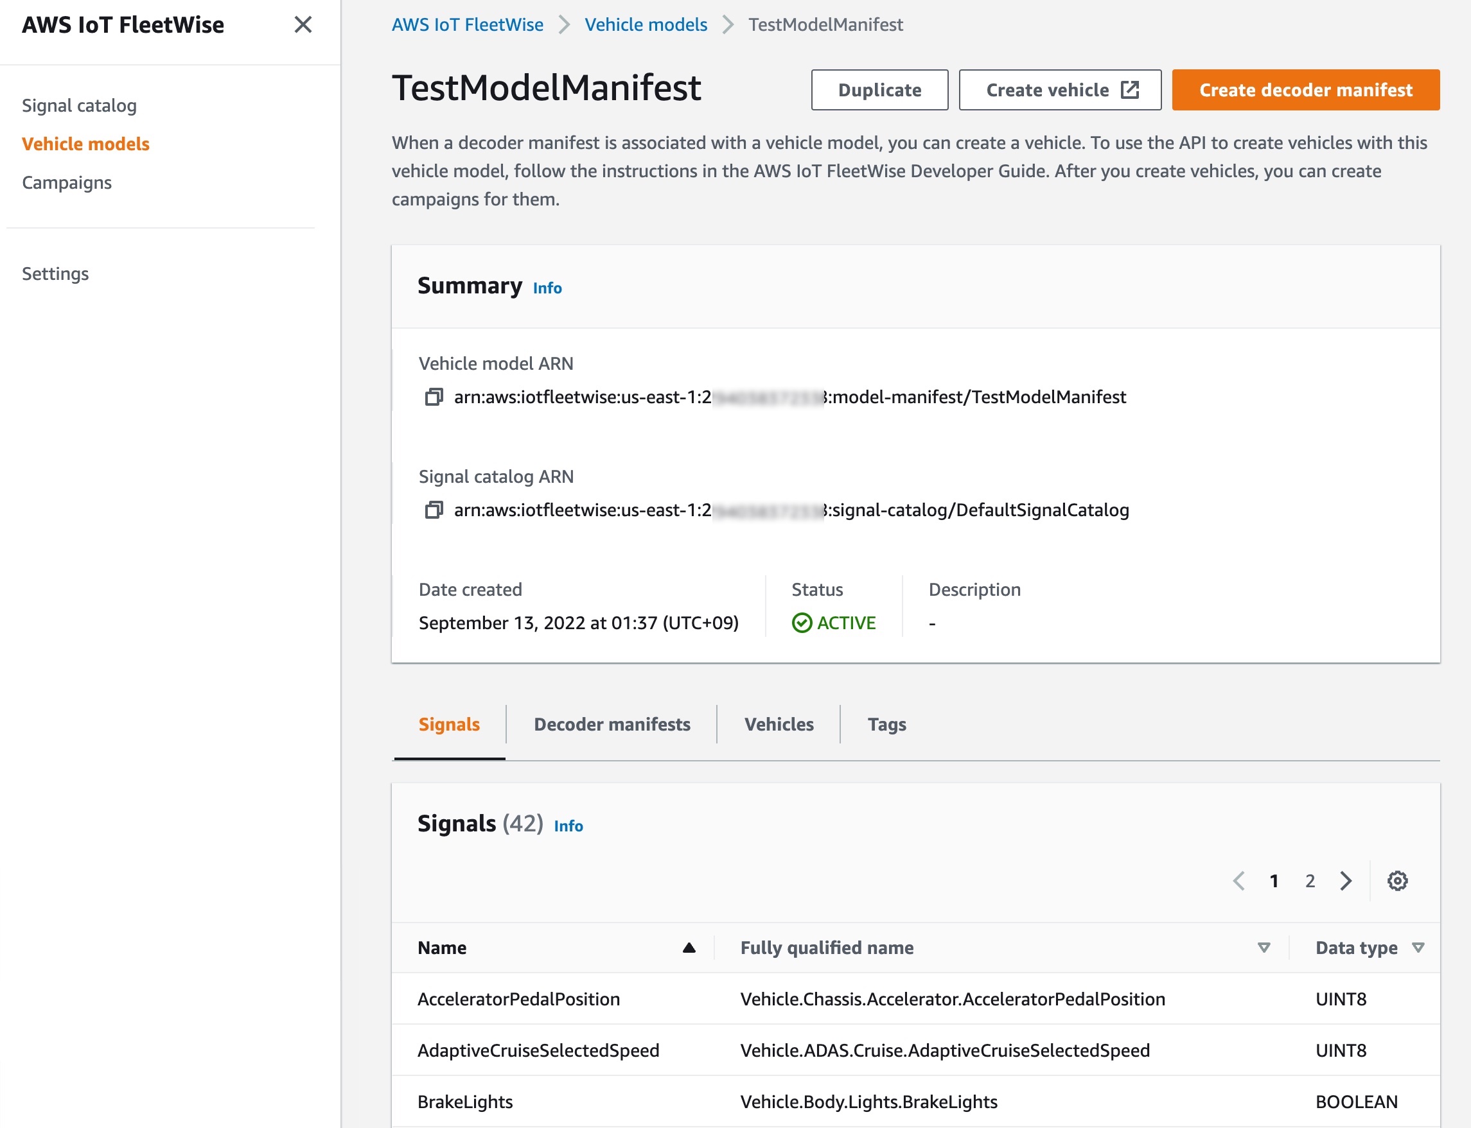This screenshot has width=1471, height=1128.
Task: Open table preferences gear icon
Action: (1397, 880)
